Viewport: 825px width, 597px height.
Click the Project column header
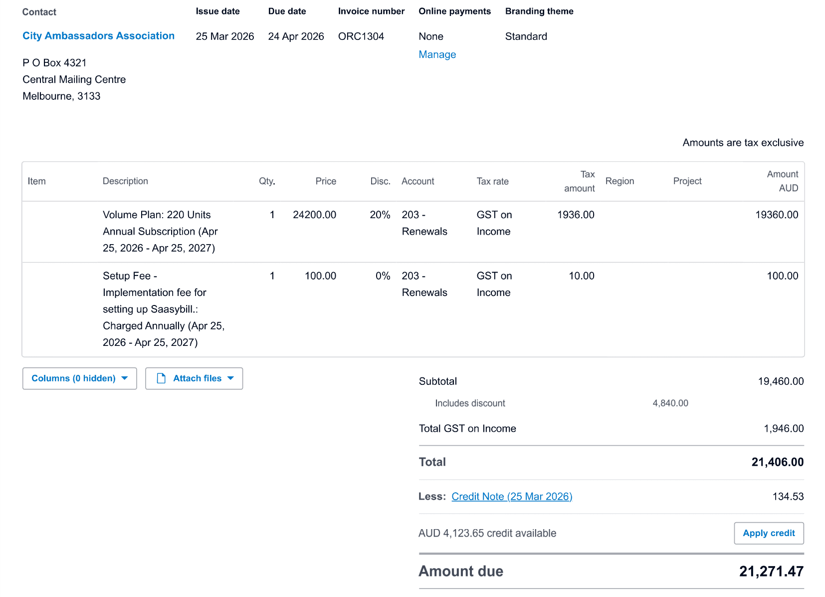click(687, 181)
